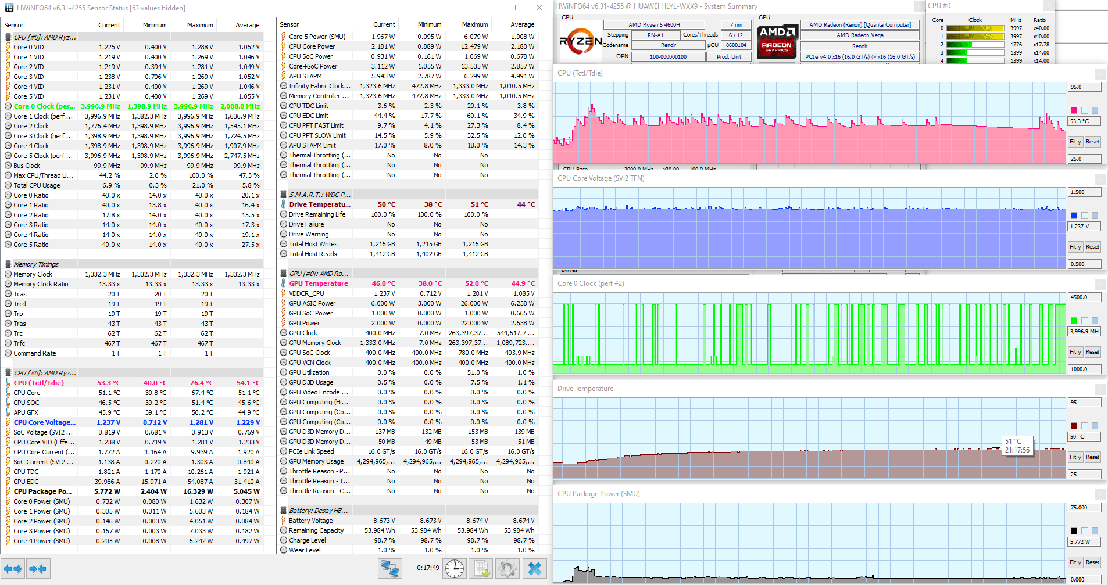
Task: Click the 95.0 maximum field of CPU Tctl/Tdie graph
Action: pos(1085,87)
